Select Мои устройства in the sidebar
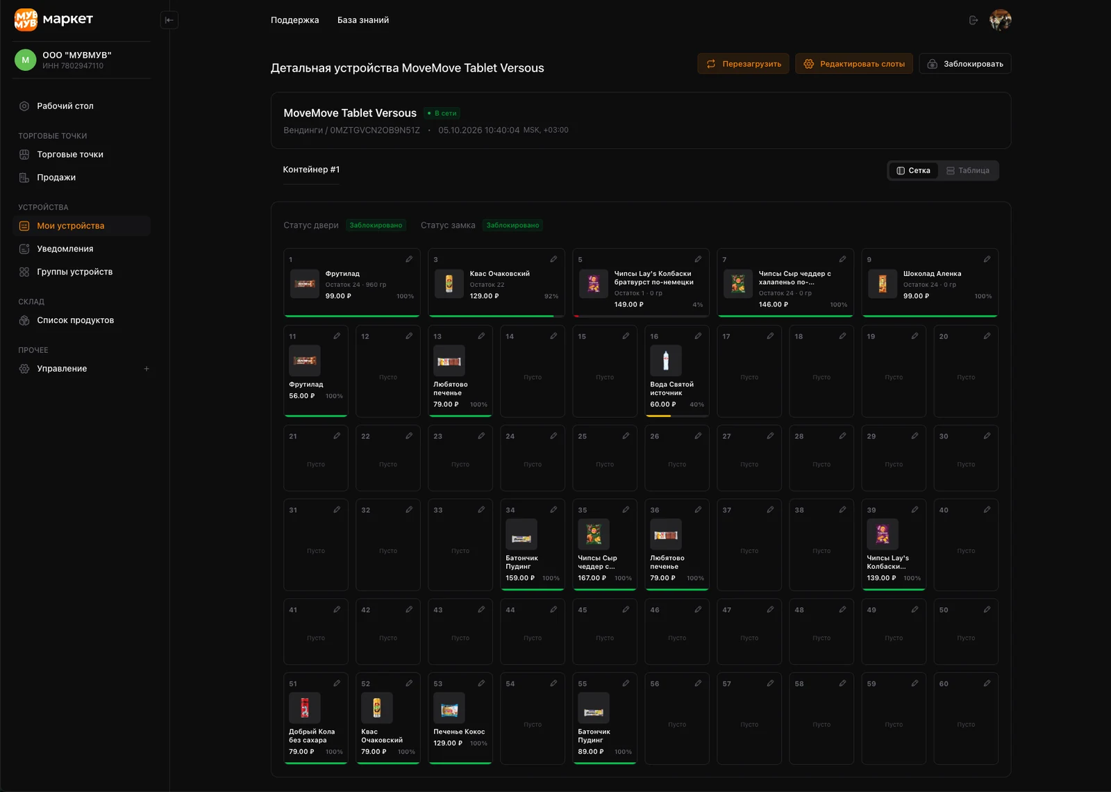This screenshot has width=1111, height=792. coord(82,226)
